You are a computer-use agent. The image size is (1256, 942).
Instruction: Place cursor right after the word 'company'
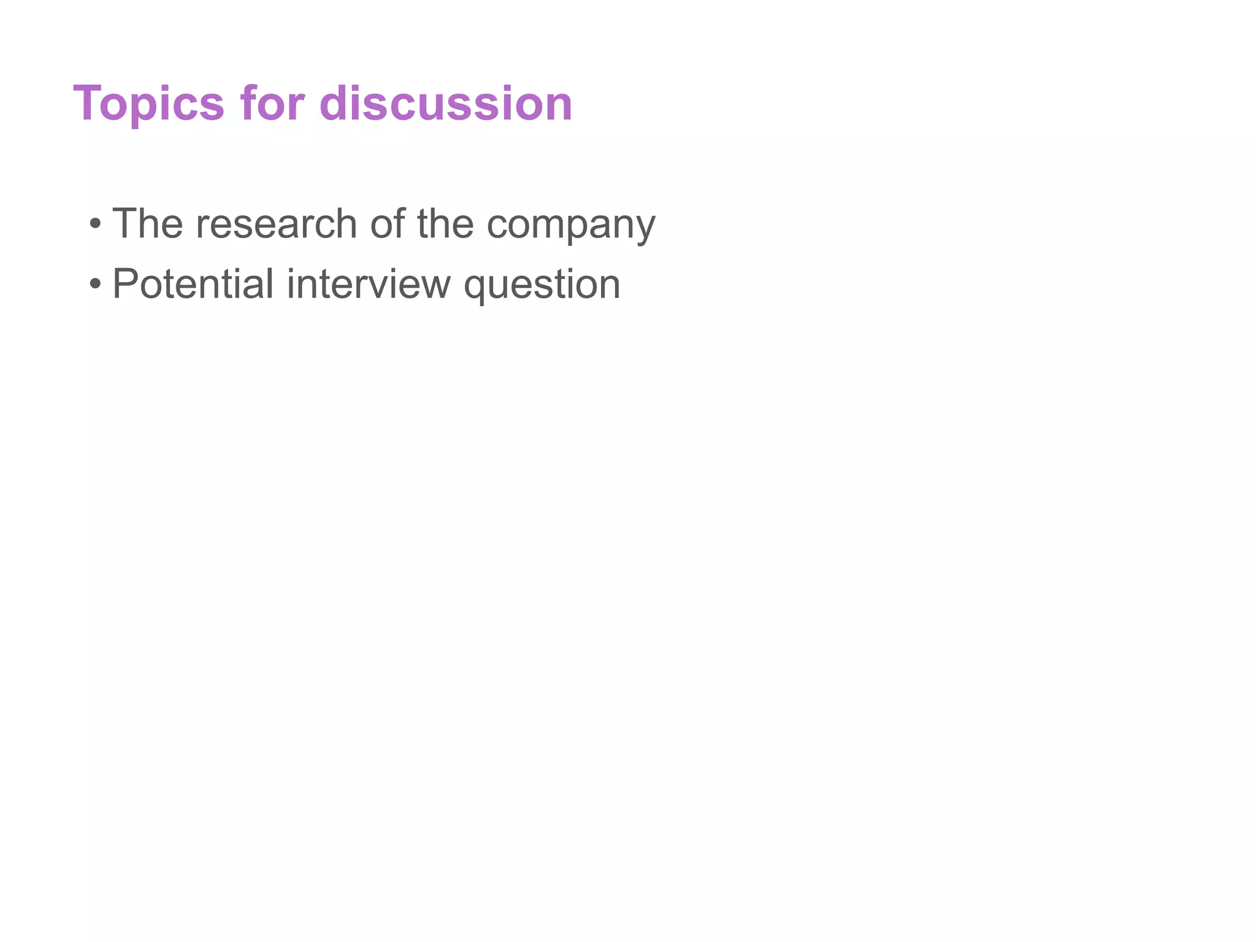(x=657, y=224)
